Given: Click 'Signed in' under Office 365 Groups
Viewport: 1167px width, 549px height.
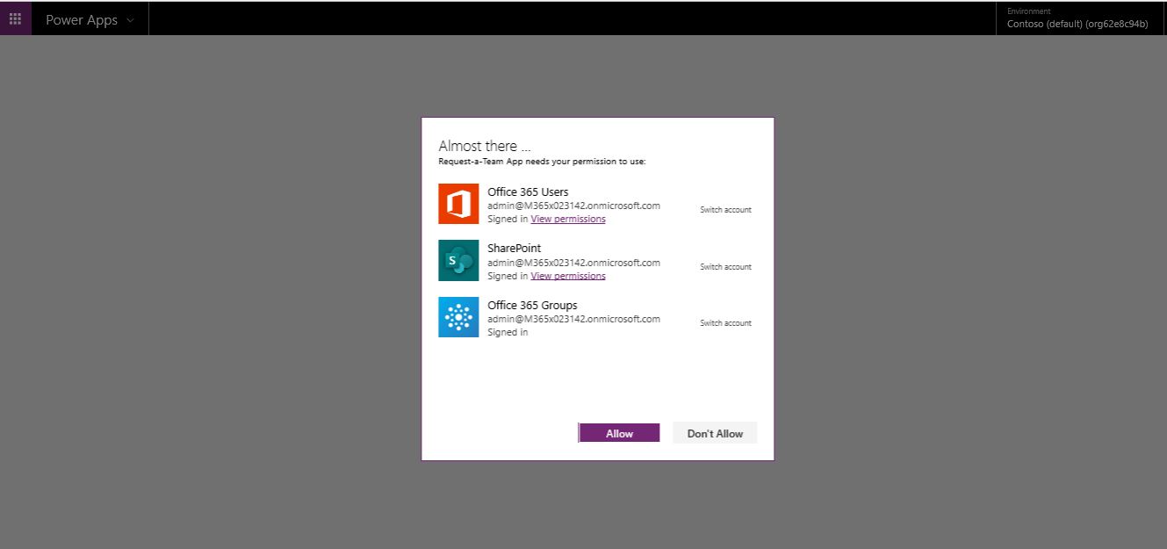Looking at the screenshot, I should point(508,332).
